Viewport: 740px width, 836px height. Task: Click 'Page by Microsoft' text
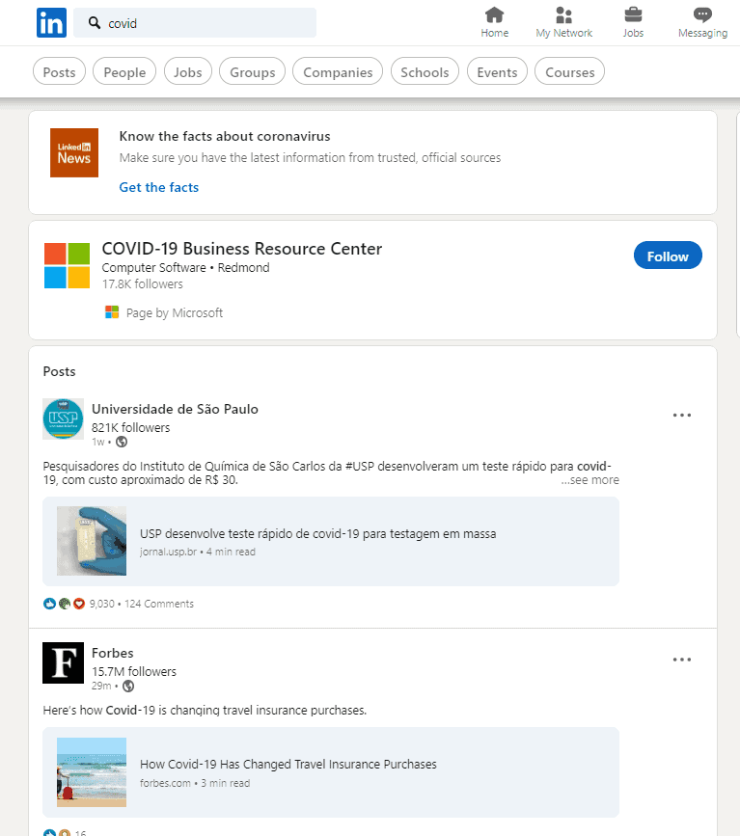pos(175,312)
